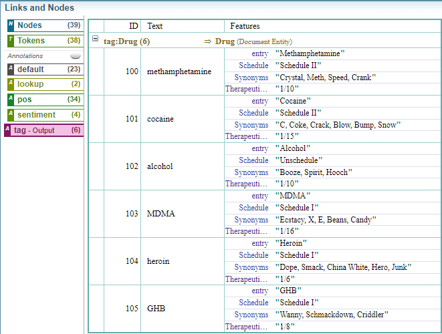Click the lookup annotation A icon
This screenshot has height=334, width=442.
coord(11,84)
